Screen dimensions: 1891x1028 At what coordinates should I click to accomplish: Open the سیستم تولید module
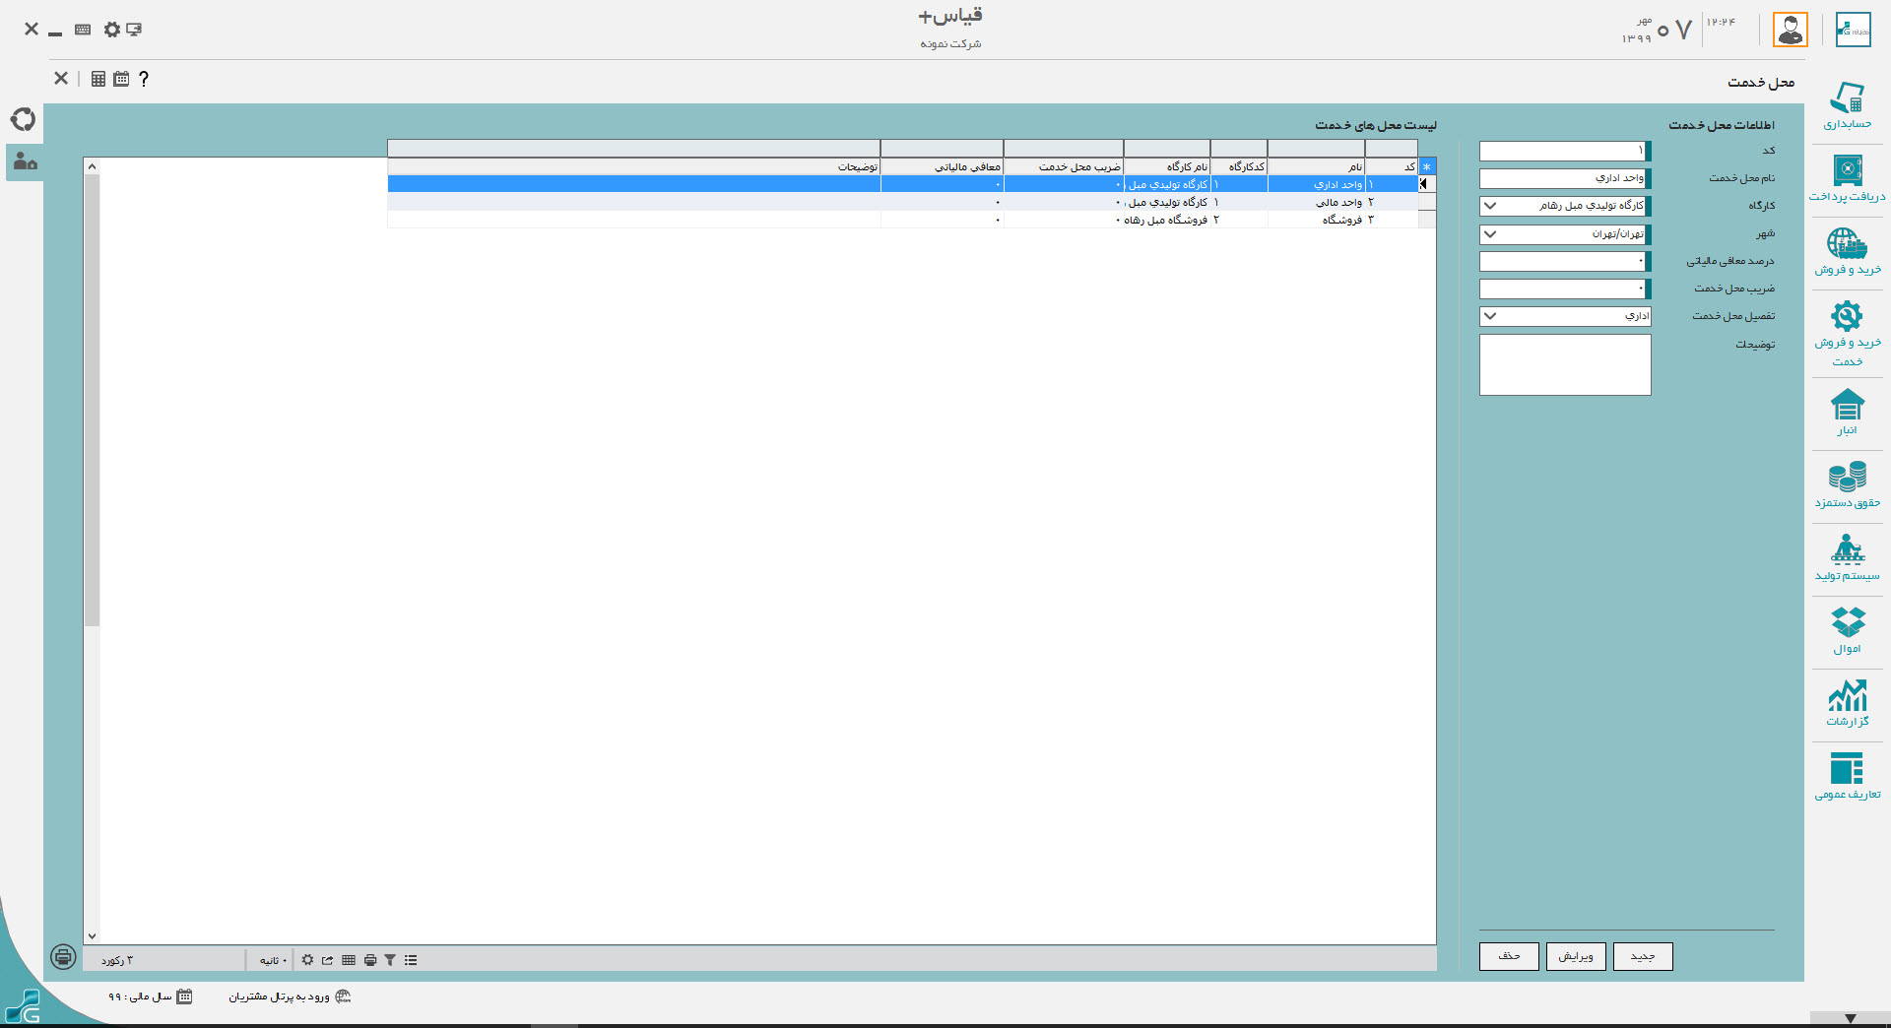[x=1847, y=557]
